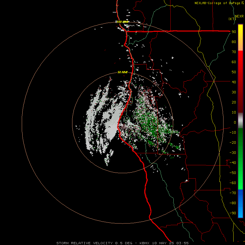
Task: Click the 50 NMI range ring label
Action: coord(122,72)
